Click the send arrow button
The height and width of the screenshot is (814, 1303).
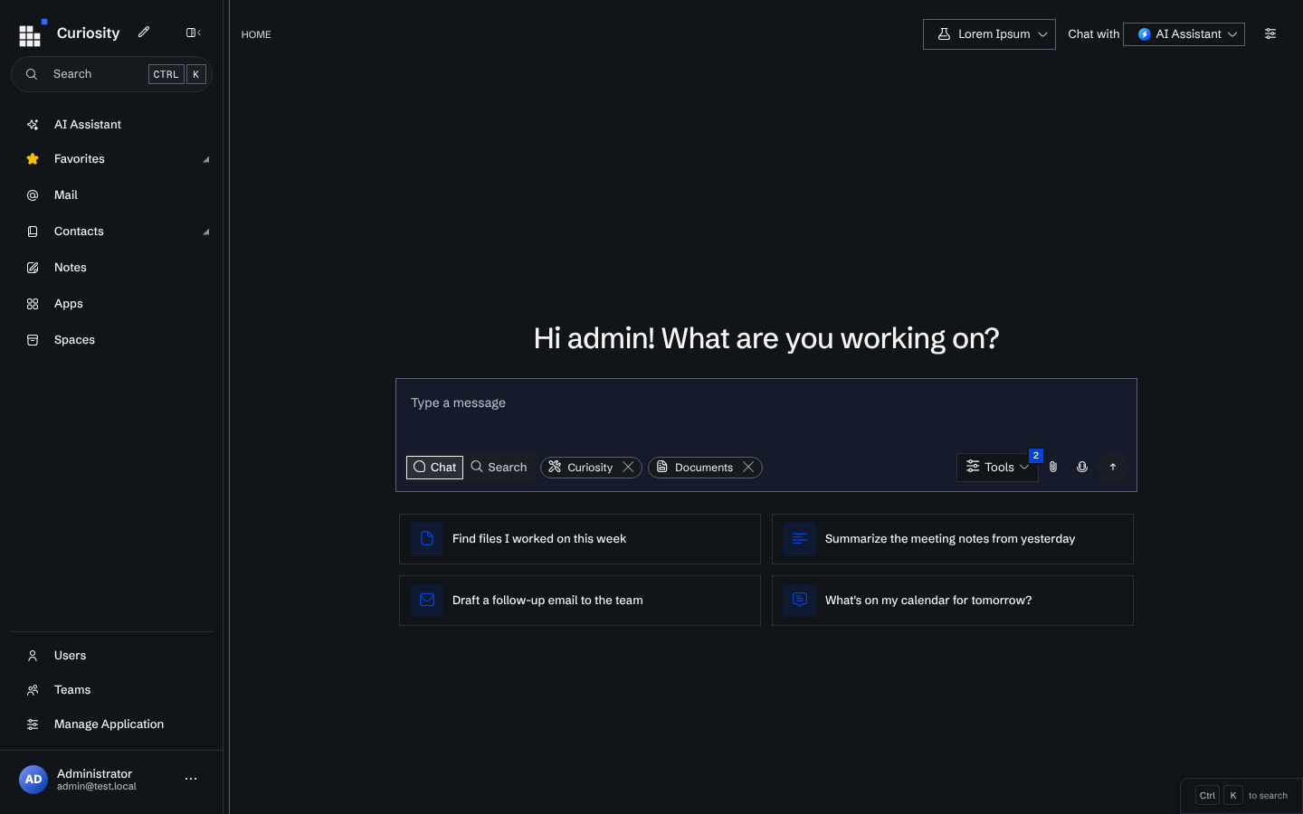pos(1113,467)
